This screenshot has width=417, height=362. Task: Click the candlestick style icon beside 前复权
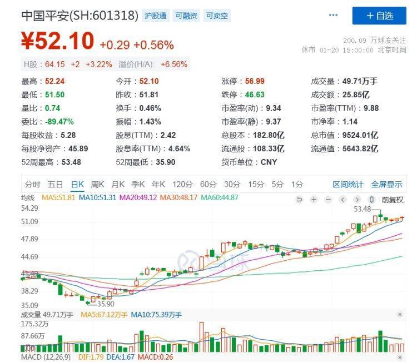click(x=372, y=200)
